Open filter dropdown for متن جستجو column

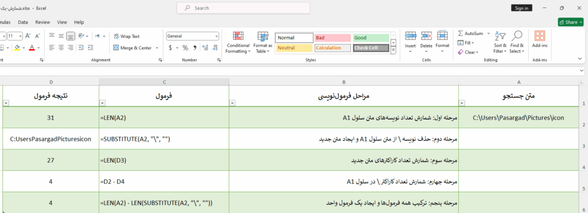[x=462, y=104]
